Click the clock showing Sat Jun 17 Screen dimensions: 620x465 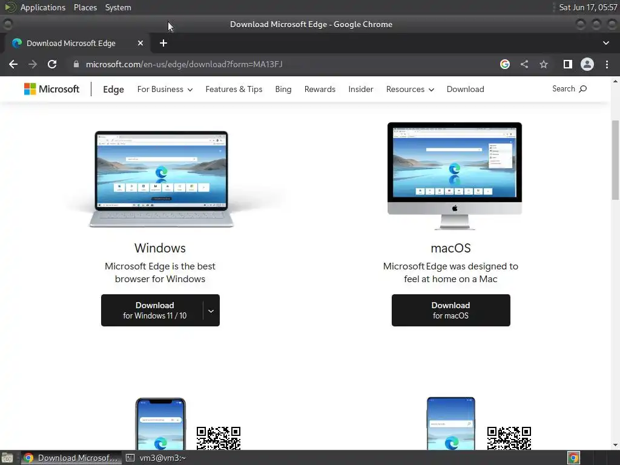(588, 7)
